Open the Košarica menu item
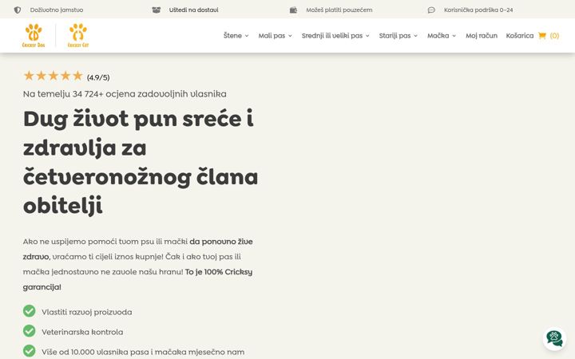 tap(520, 36)
